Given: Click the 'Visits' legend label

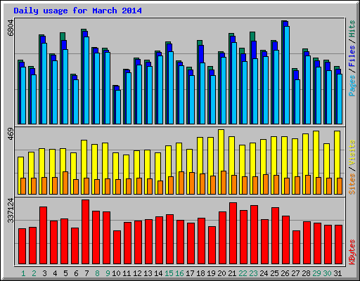Looking at the screenshot, I should (352, 153).
